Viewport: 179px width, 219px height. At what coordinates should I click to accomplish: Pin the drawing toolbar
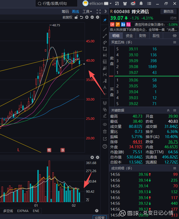[105, 20]
